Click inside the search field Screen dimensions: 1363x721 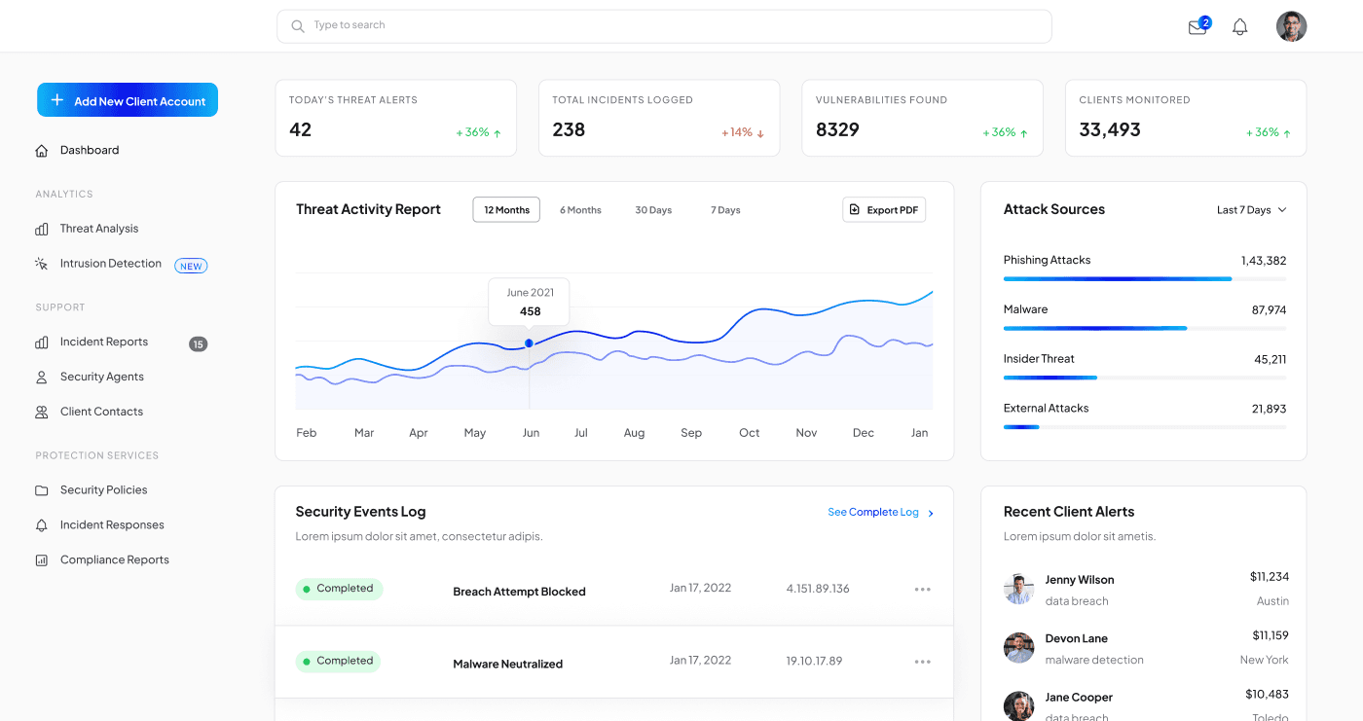click(x=664, y=26)
